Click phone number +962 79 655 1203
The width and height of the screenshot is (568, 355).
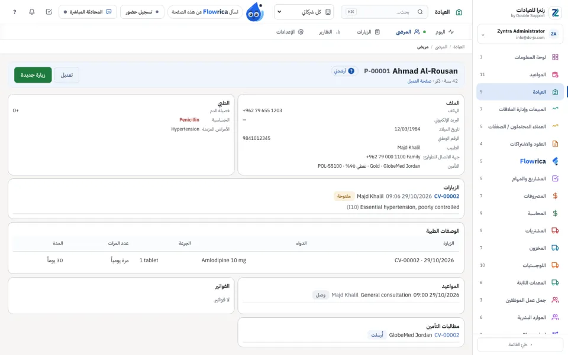click(x=262, y=110)
